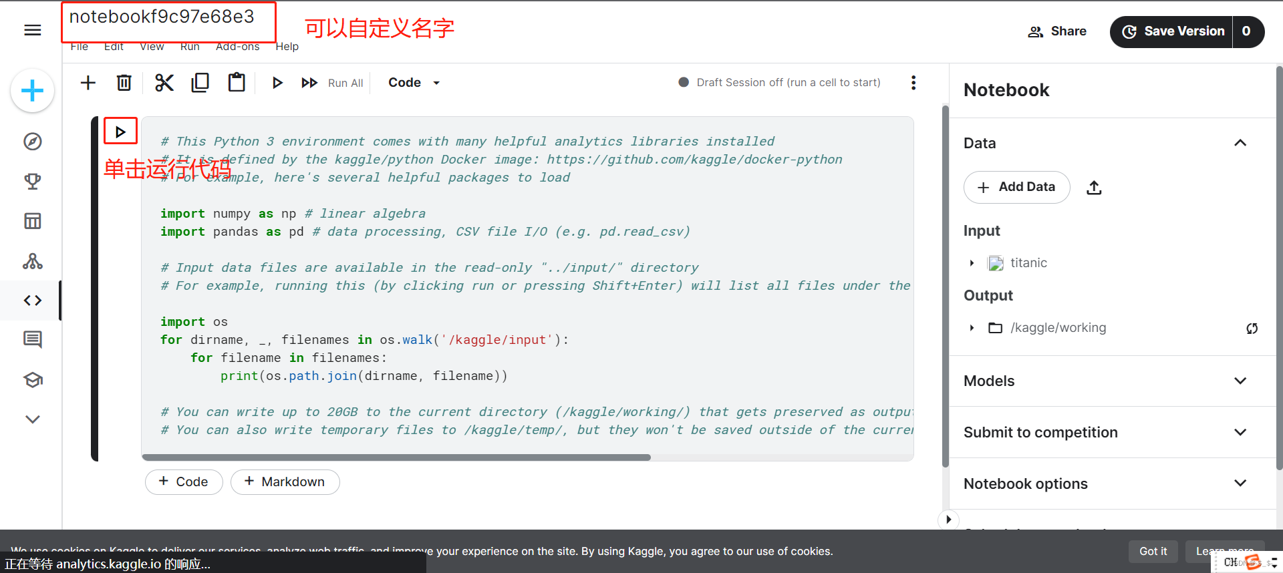Add a new Markdown cell below
The width and height of the screenshot is (1283, 573).
285,482
